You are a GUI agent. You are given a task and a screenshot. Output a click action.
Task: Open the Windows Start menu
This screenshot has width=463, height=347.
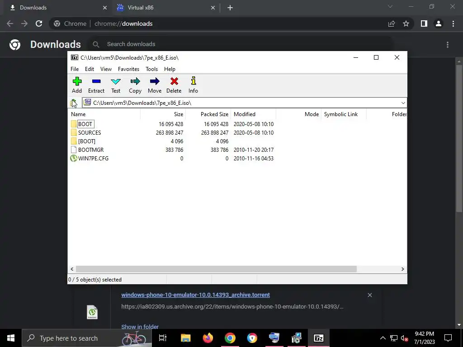click(x=11, y=338)
